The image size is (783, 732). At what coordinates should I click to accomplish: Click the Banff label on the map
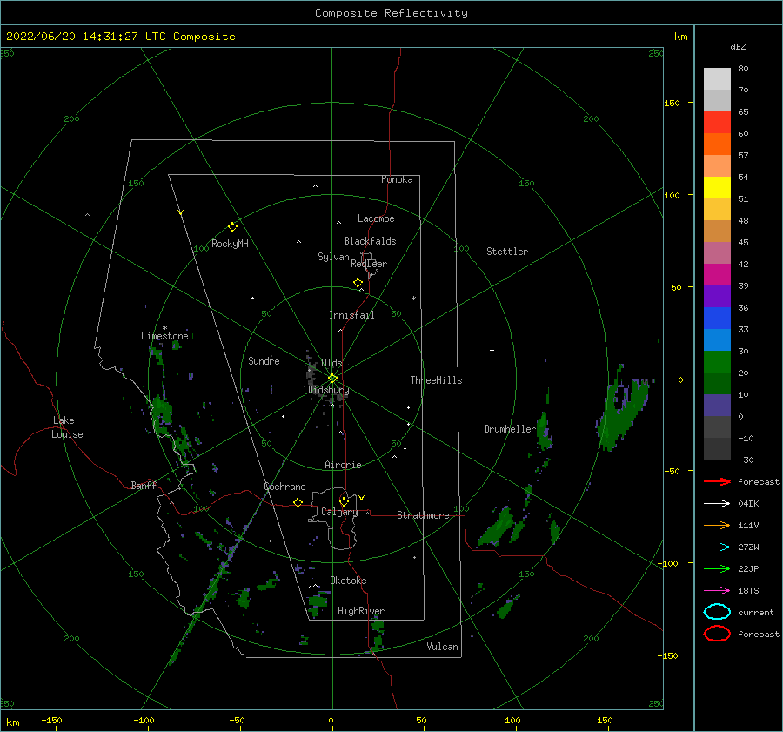click(144, 485)
